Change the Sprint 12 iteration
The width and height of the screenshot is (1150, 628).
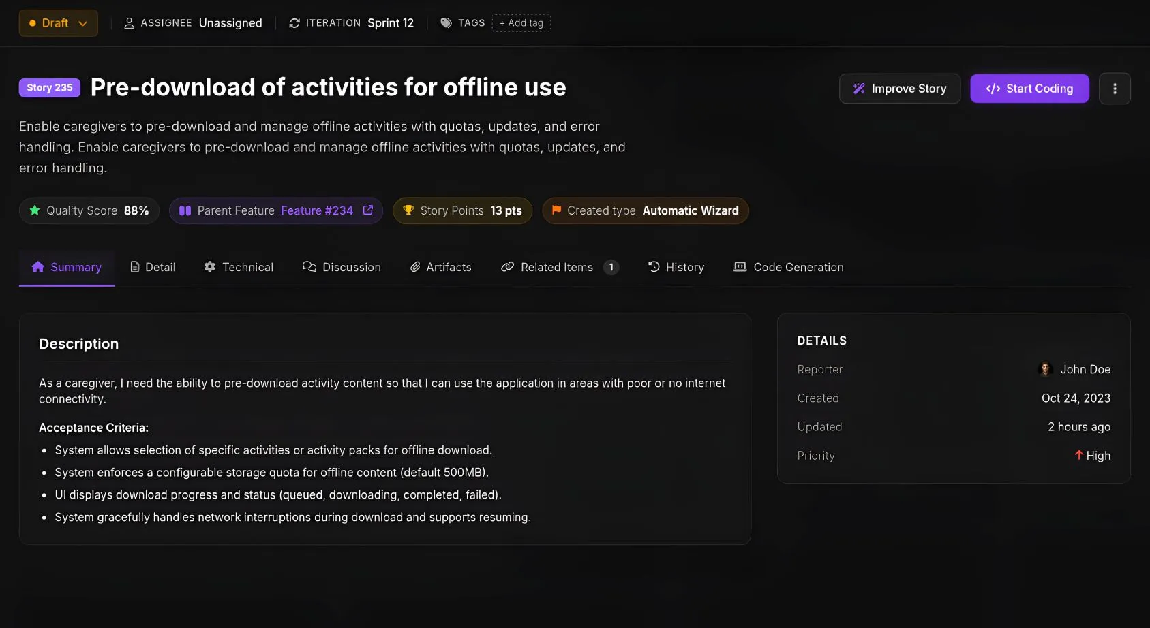tap(391, 23)
